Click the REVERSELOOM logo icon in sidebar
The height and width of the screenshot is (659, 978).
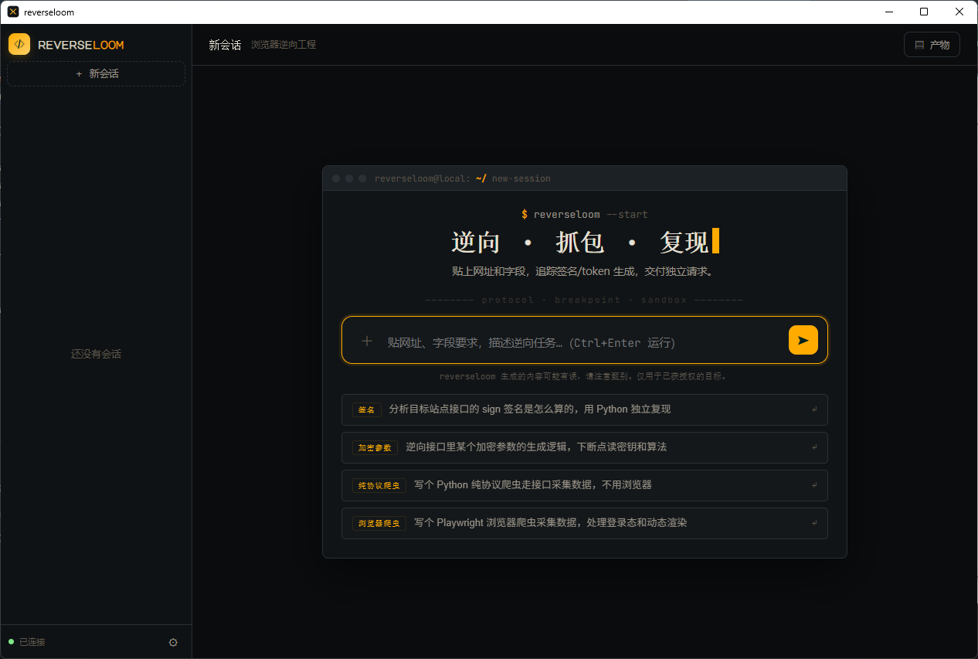pyautogui.click(x=19, y=44)
